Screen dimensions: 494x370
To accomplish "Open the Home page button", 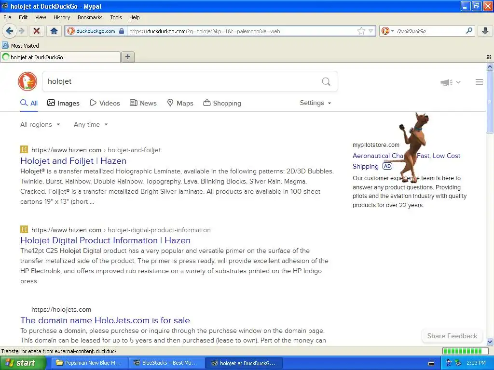I will click(54, 31).
